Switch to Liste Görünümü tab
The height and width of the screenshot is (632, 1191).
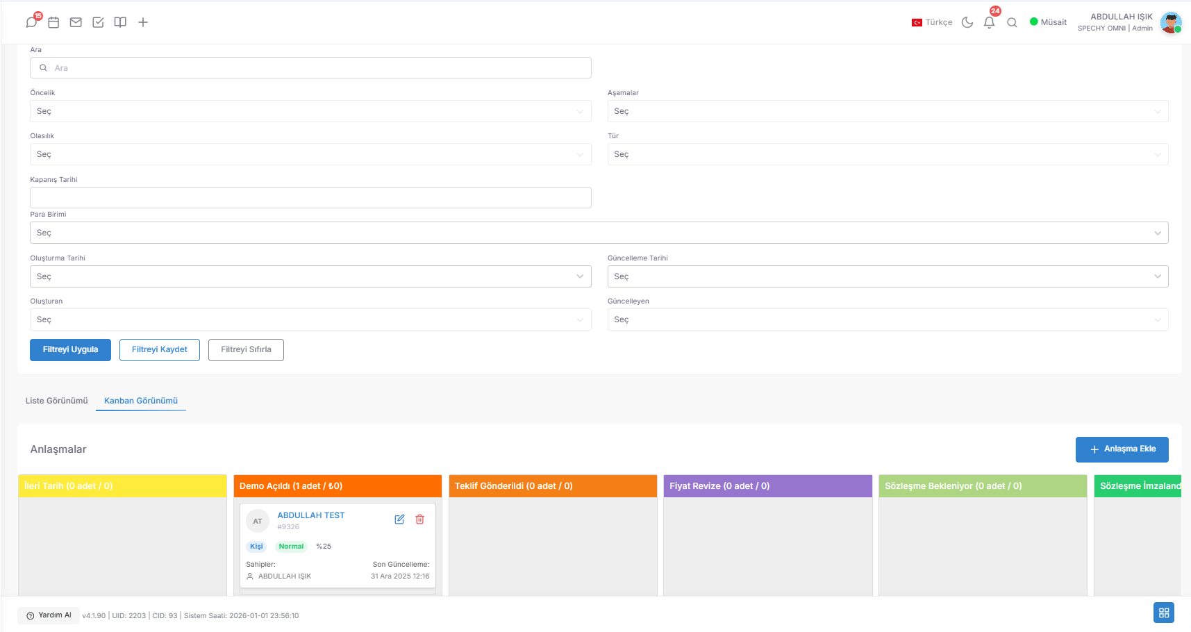[57, 401]
